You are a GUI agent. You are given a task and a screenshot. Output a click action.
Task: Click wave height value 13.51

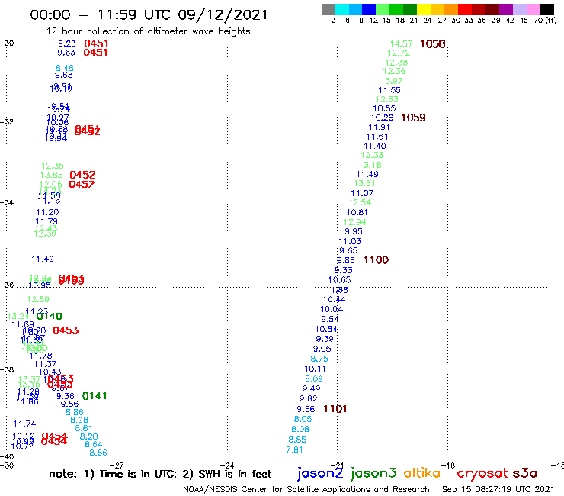tap(364, 183)
